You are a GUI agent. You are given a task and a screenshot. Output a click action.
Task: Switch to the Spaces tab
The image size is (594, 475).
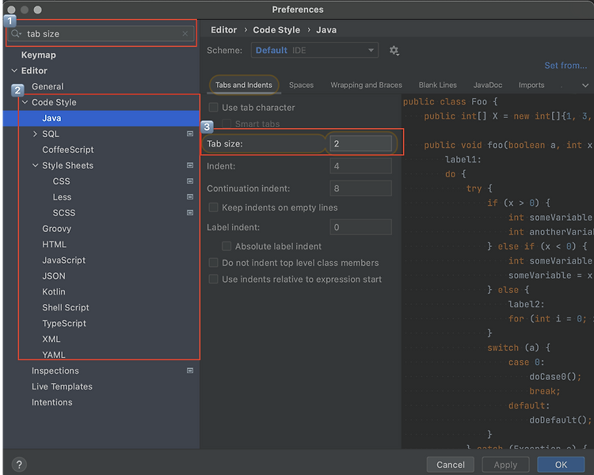(x=301, y=85)
